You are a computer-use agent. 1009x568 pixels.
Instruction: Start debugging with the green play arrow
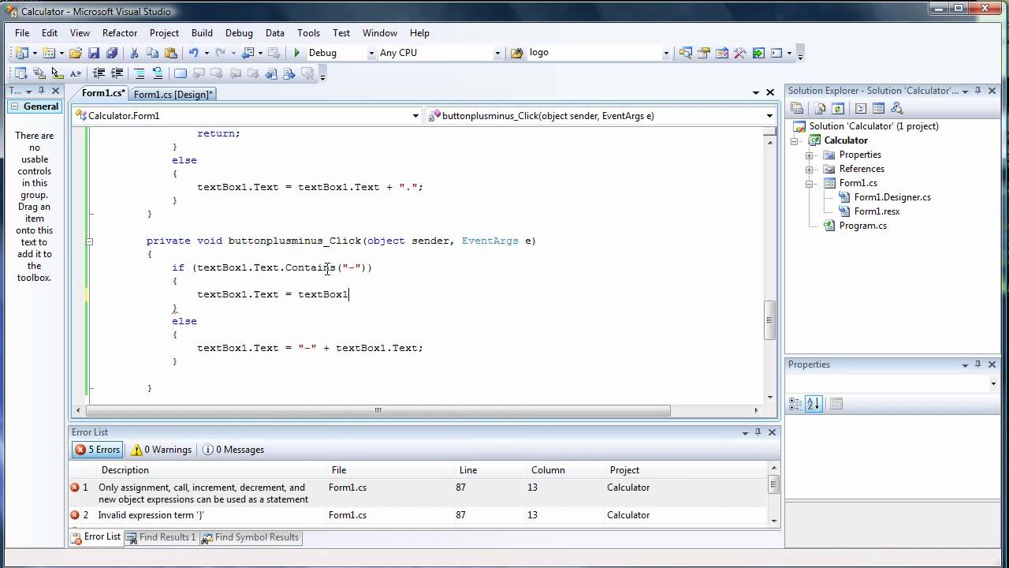297,53
